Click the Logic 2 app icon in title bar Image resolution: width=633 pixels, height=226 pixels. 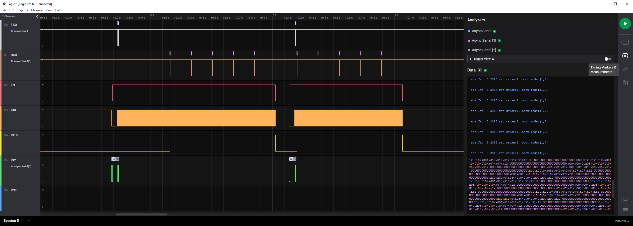[x=4, y=4]
